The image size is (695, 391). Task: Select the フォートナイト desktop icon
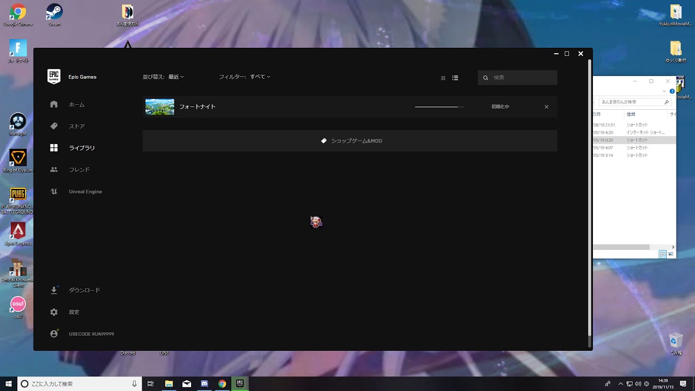click(18, 51)
